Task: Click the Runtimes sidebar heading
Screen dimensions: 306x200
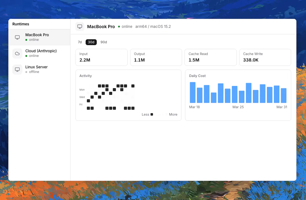Action: coord(21,24)
